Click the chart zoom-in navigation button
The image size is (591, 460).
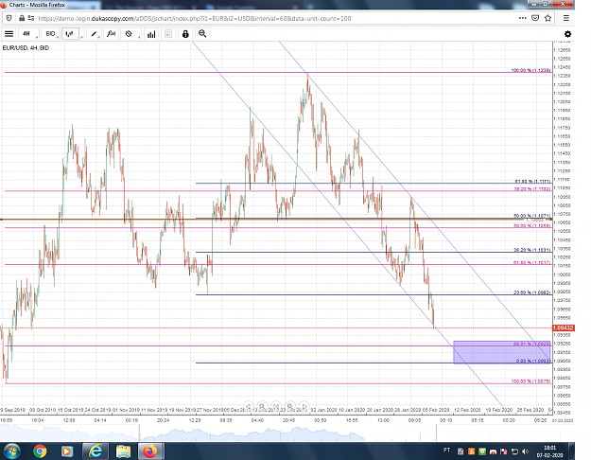point(290,406)
